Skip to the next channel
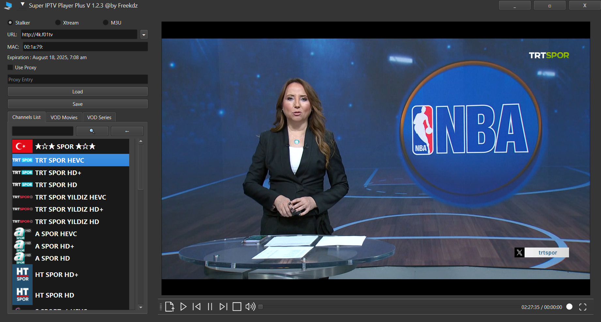 click(223, 307)
